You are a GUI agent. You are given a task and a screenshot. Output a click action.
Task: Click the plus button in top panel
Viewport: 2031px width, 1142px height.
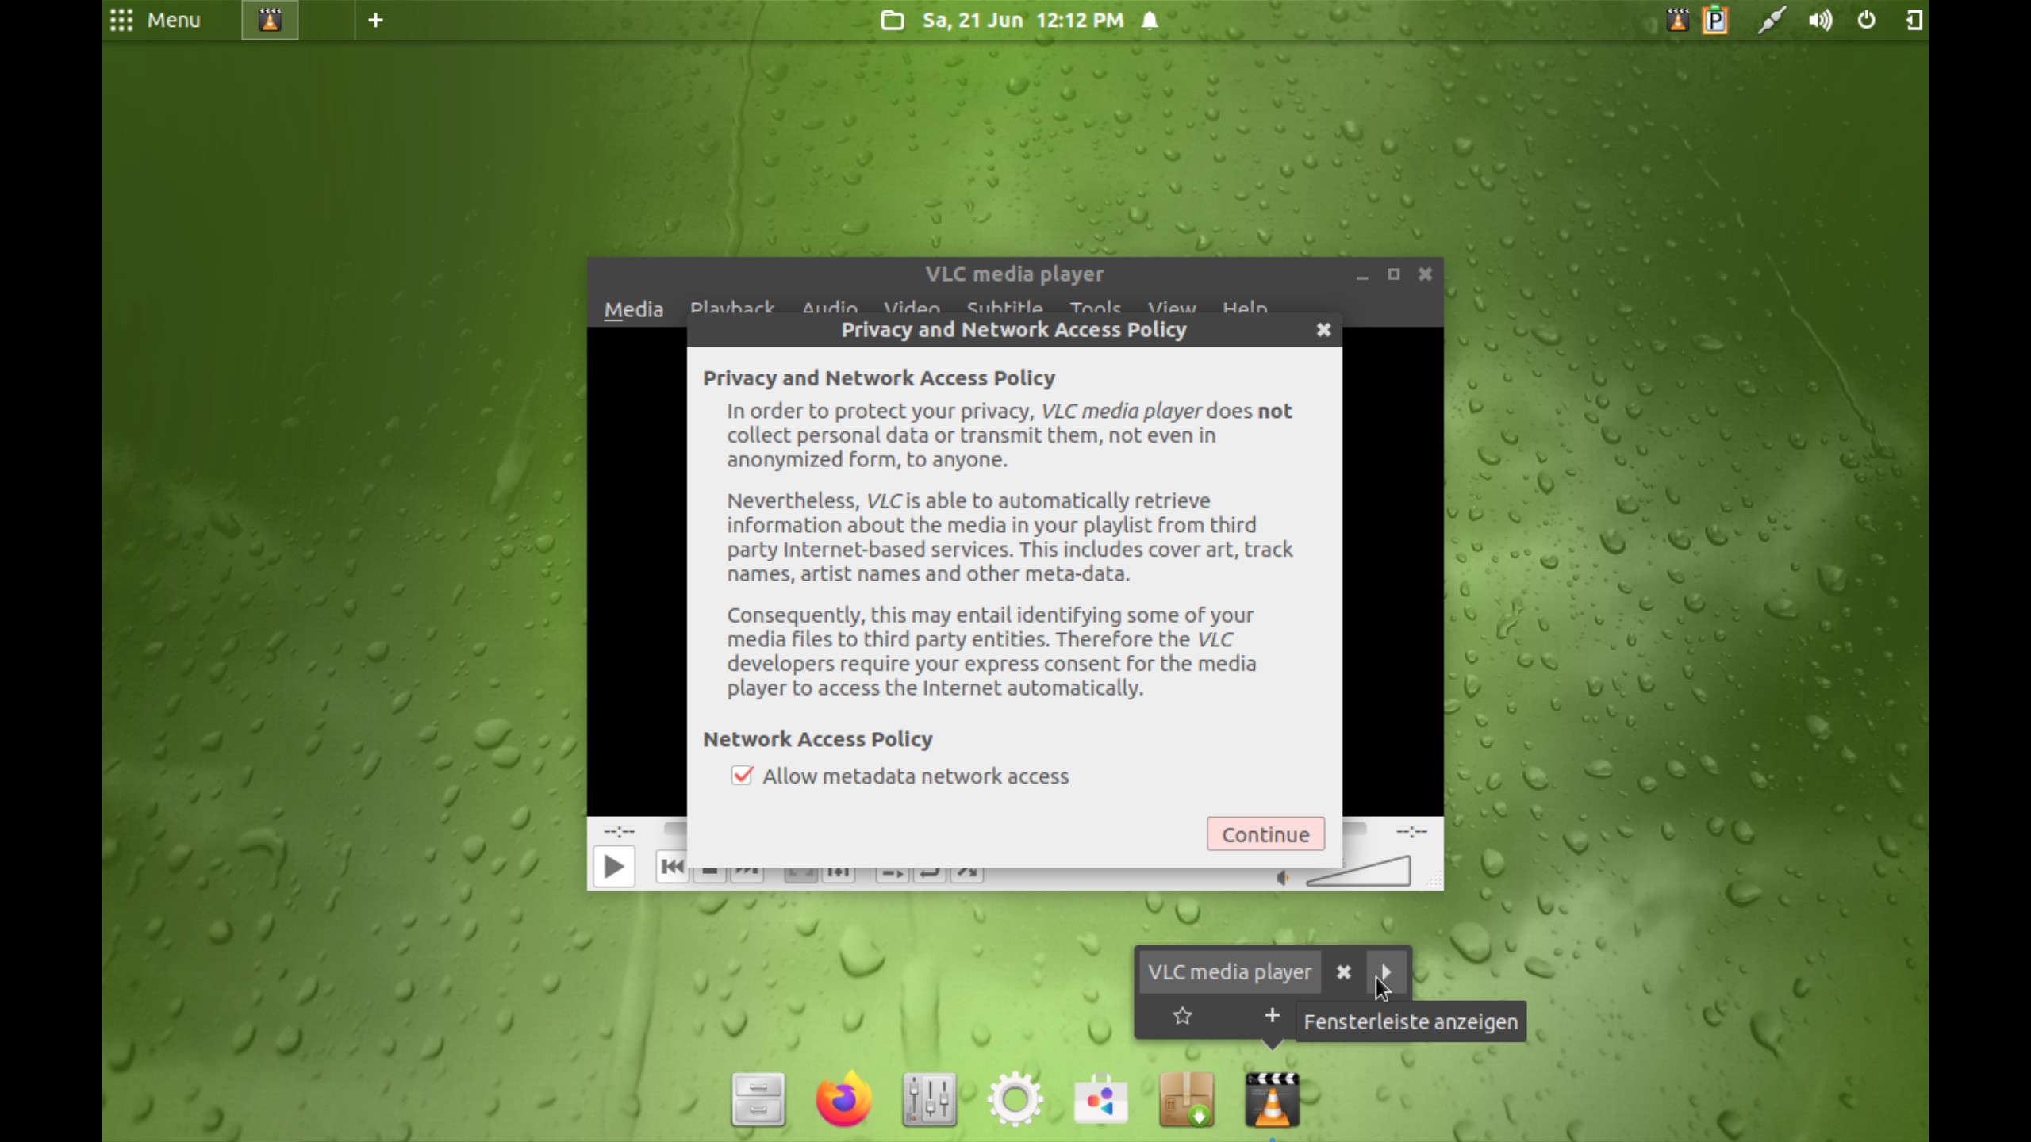pos(376,20)
